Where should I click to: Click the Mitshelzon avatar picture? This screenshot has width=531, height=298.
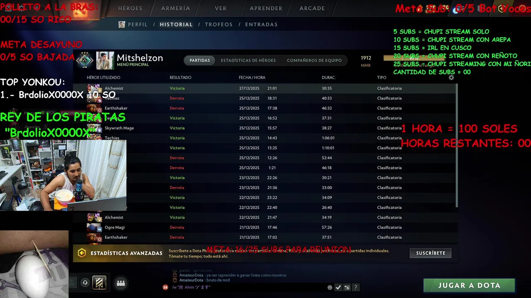[105, 60]
